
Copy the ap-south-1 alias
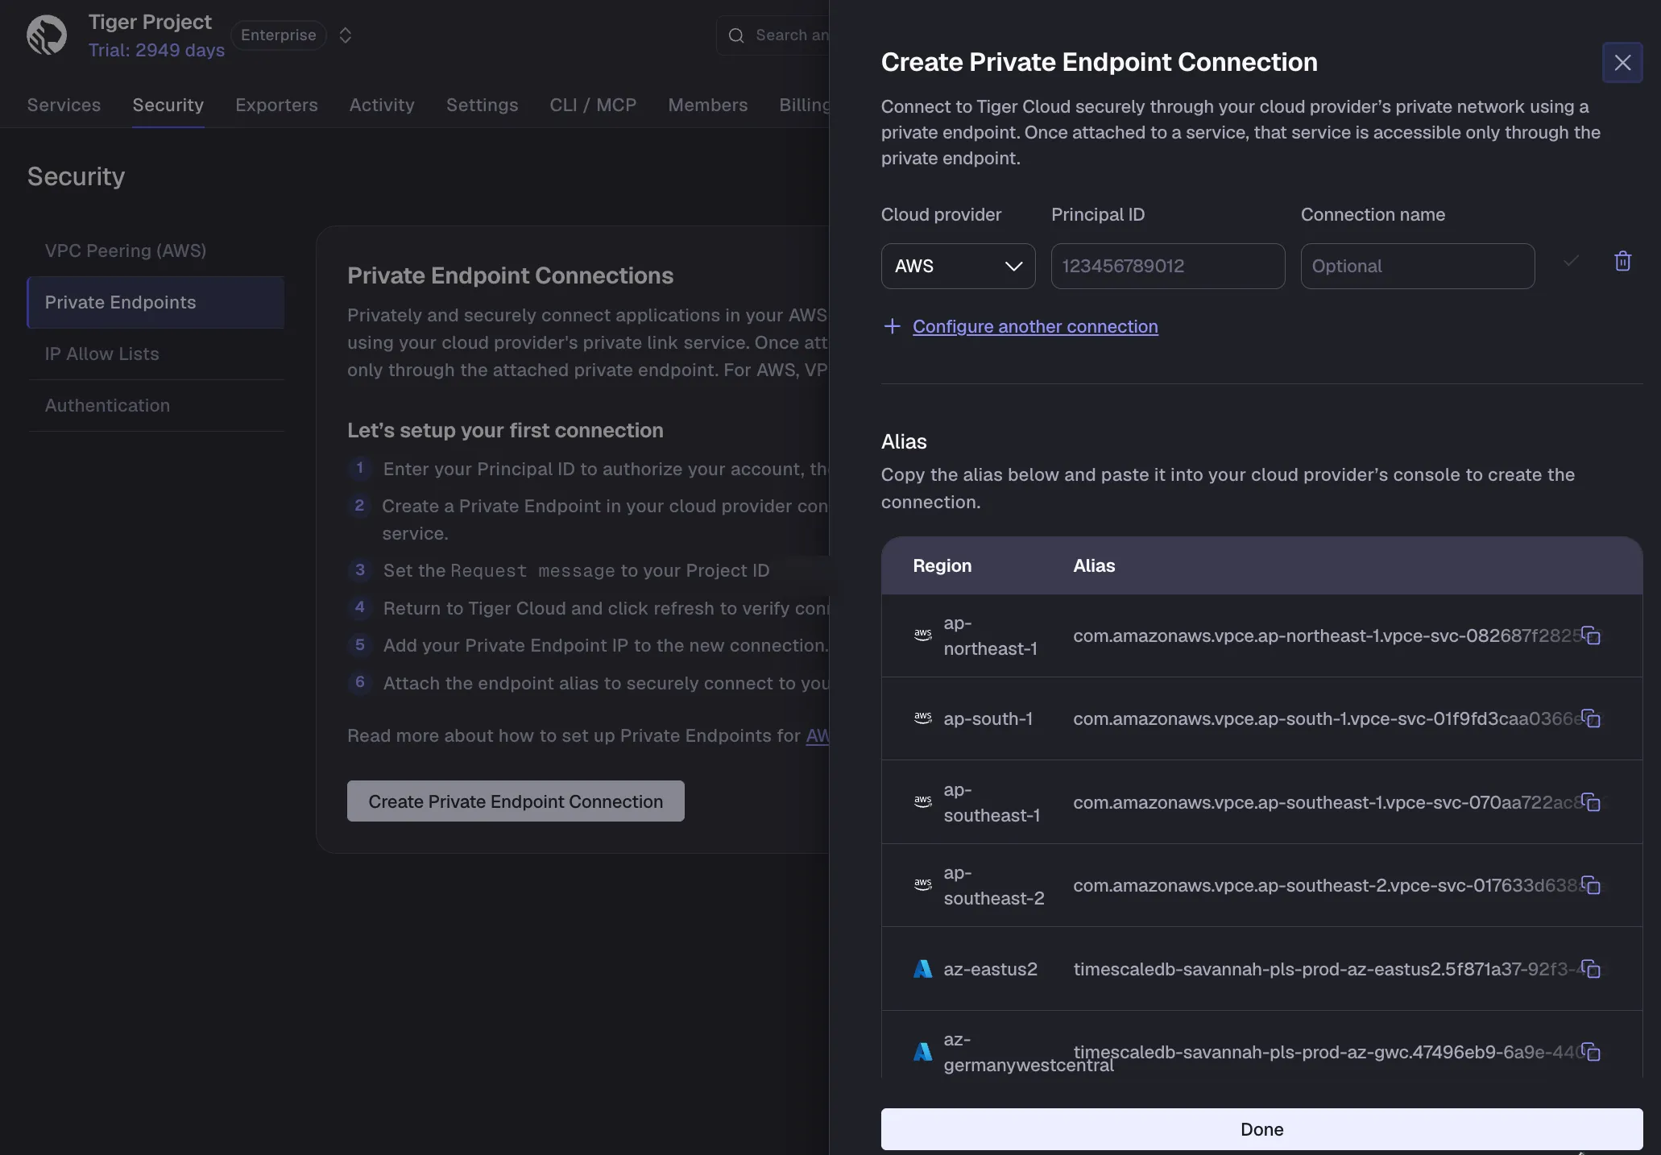[x=1591, y=718]
